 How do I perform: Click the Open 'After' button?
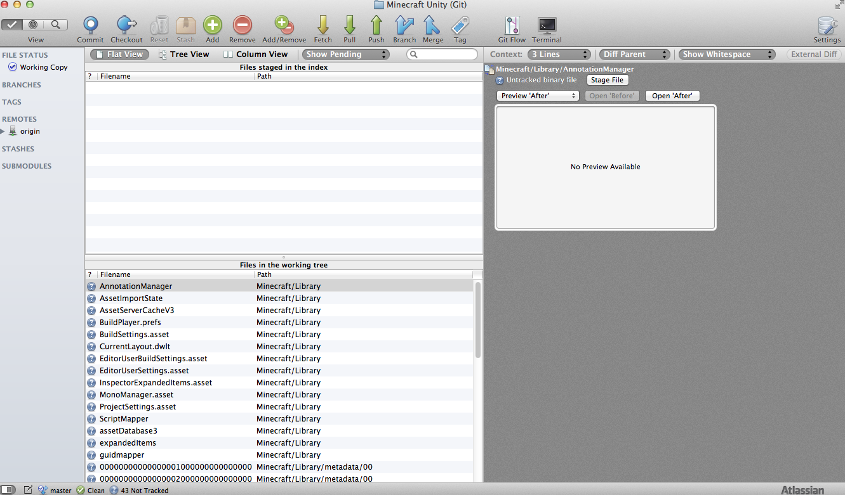(x=672, y=96)
